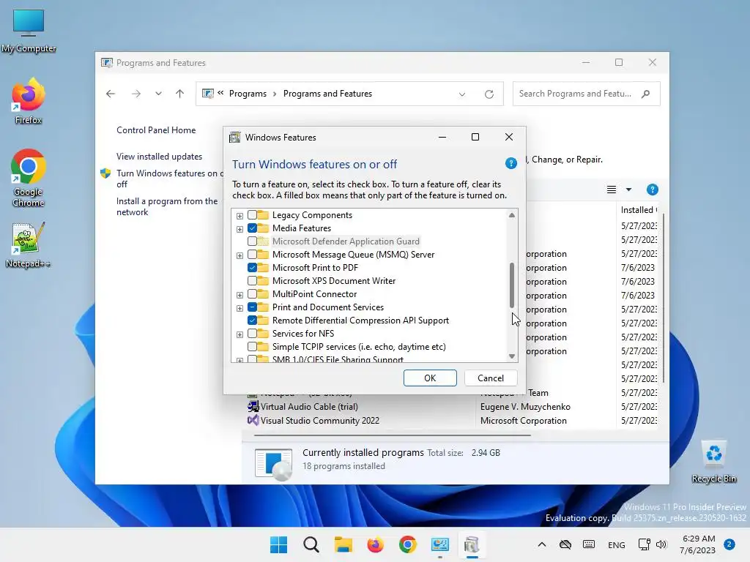This screenshot has width=750, height=562.
Task: Open the Notepad++ desktop shortcut
Action: coord(29,244)
